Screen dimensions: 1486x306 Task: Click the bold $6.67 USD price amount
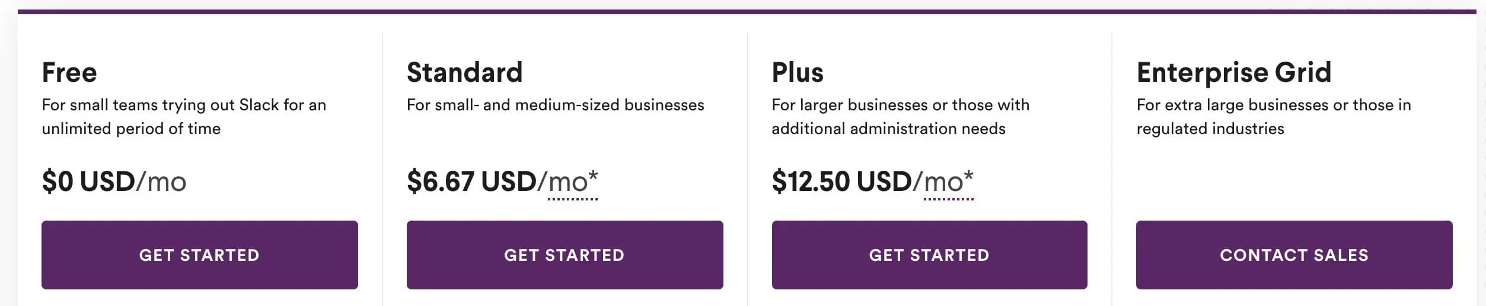471,181
